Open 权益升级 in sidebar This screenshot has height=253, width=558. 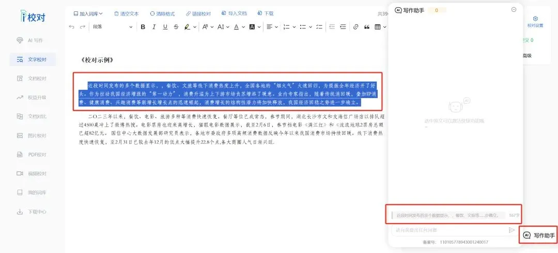pyautogui.click(x=32, y=98)
